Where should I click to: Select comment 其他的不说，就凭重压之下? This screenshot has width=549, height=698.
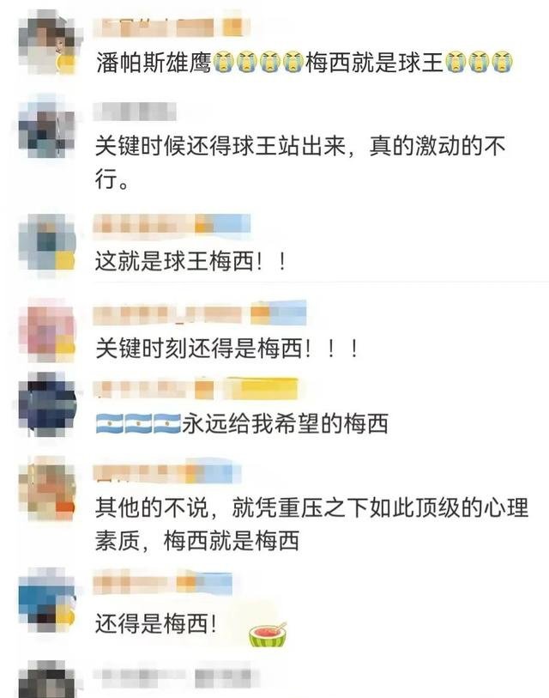311,525
